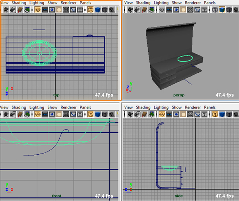The width and height of the screenshot is (239, 201).
Task: Open Show menu in top view panel
Action: (53, 3)
